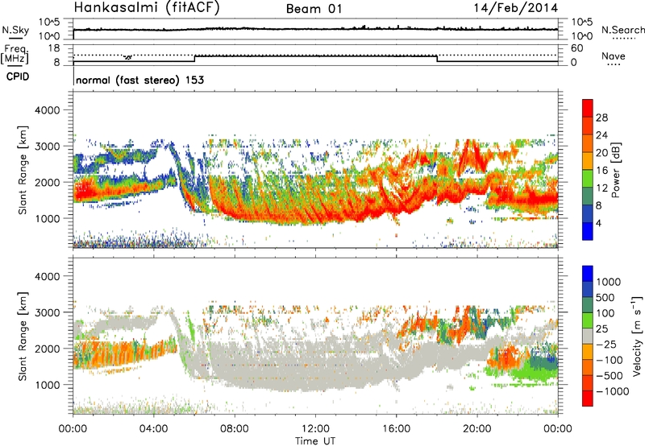
Task: Pick the blue top segment of the velocity colorbar
Action: pyautogui.click(x=588, y=274)
